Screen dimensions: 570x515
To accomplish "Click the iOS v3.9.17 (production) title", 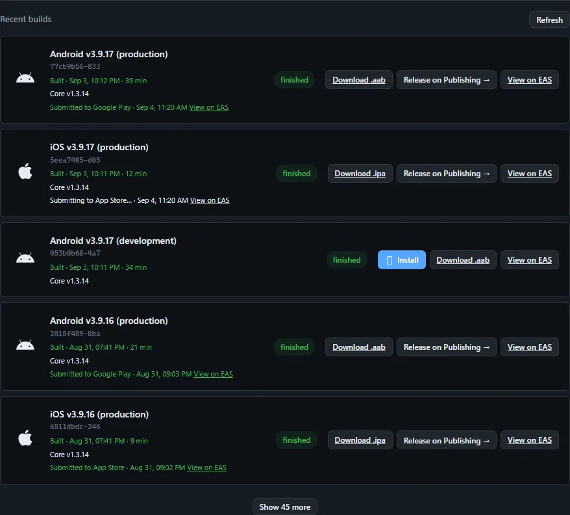I will tap(99, 147).
